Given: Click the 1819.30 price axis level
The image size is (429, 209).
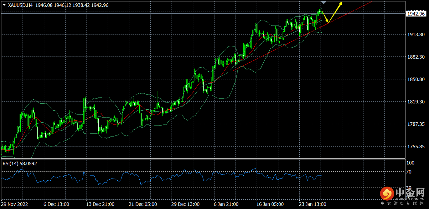Looking at the screenshot, I should tap(415, 102).
